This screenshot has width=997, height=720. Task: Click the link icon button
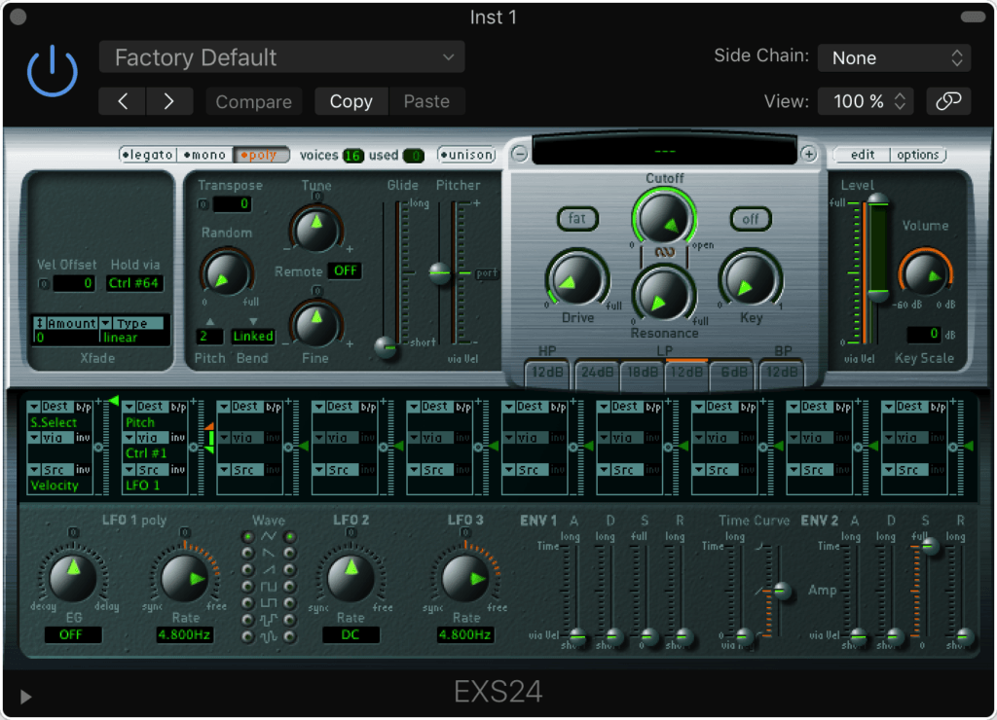948,101
